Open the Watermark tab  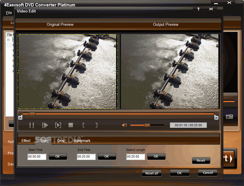pyautogui.click(x=82, y=141)
